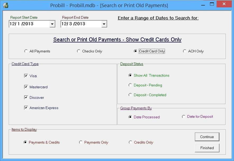Uncheck the Discover card type

[x=26, y=97]
